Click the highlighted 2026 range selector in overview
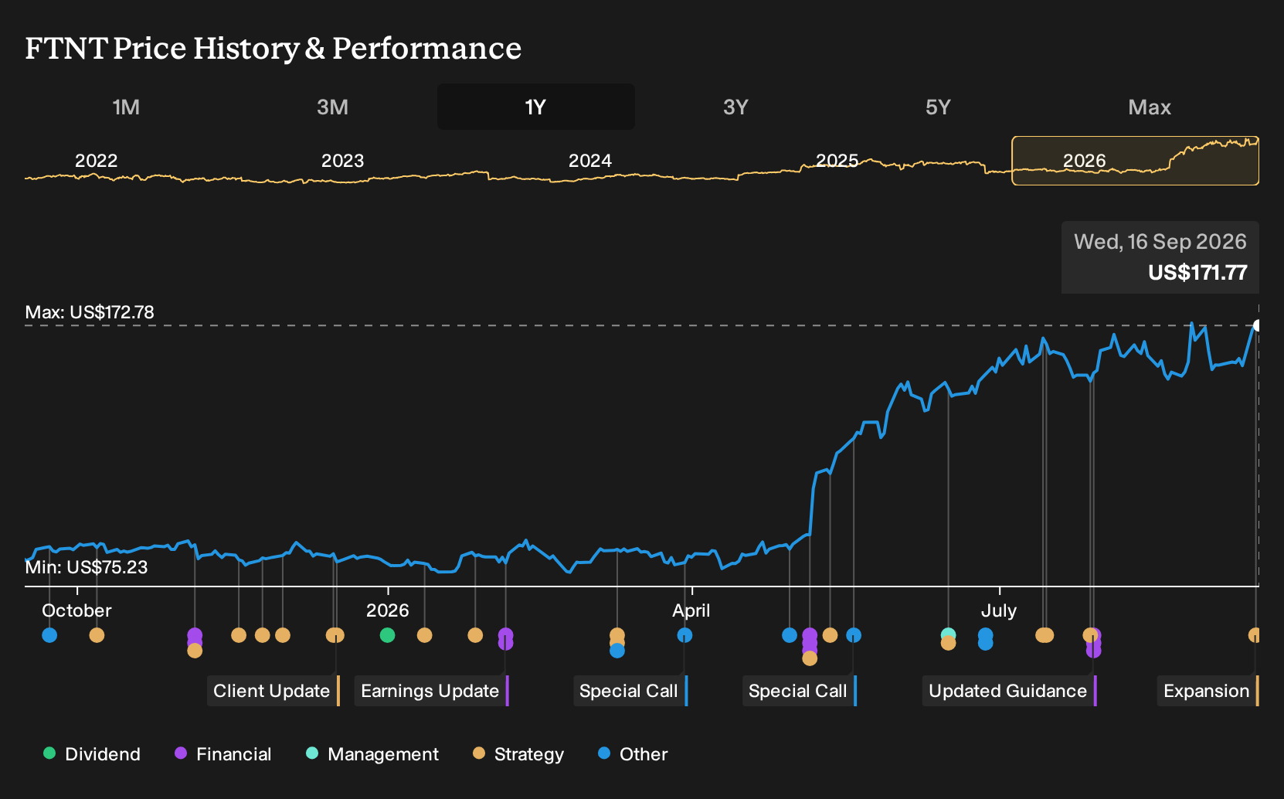Screen dimensions: 1284x799 click(x=1135, y=161)
